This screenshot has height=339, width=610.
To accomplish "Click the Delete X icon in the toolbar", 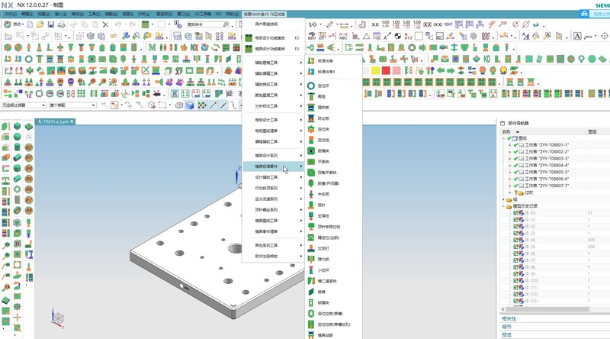I will coord(105,24).
